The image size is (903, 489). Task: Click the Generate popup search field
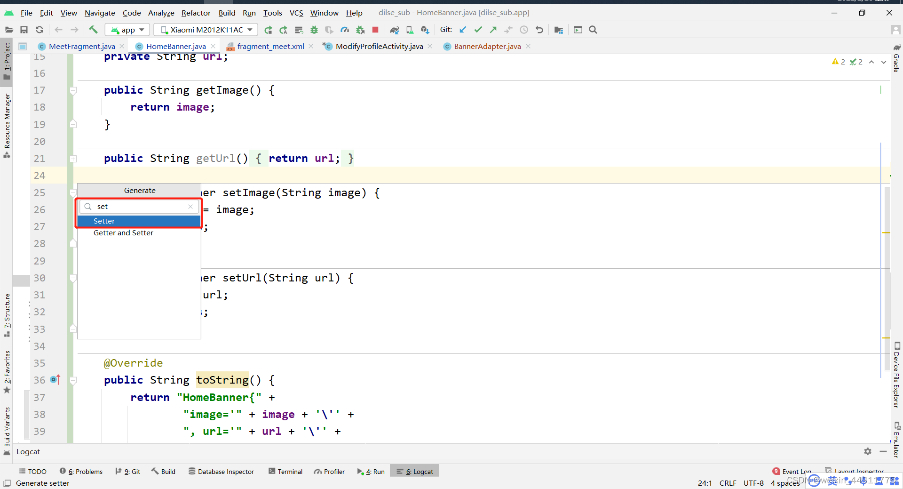pyautogui.click(x=139, y=207)
